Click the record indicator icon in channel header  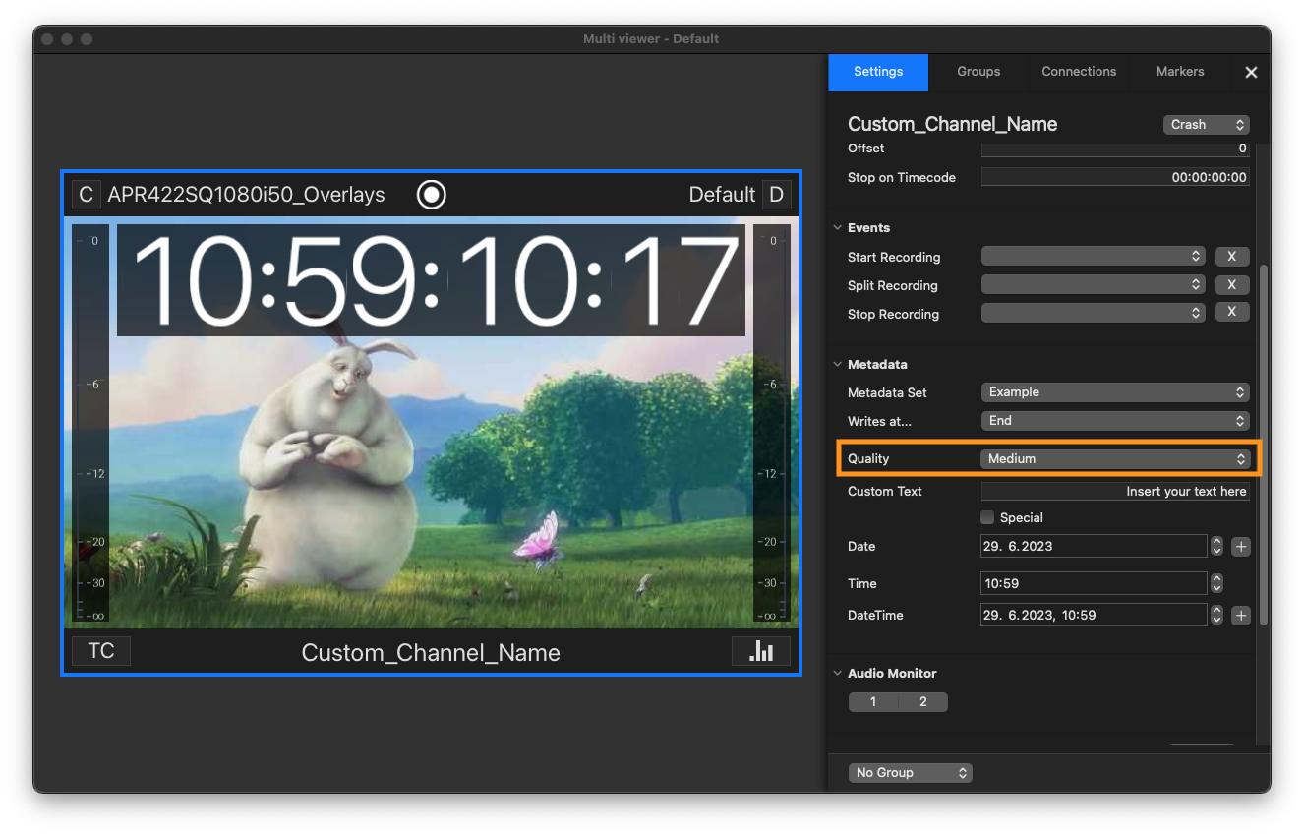click(431, 195)
